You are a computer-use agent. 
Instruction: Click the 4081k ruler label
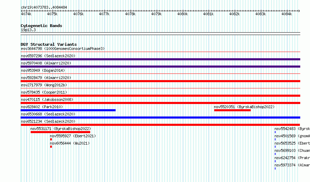[208, 14]
